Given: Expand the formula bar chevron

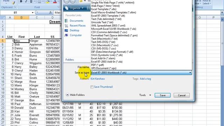Looking at the screenshot, I should coord(222,13).
